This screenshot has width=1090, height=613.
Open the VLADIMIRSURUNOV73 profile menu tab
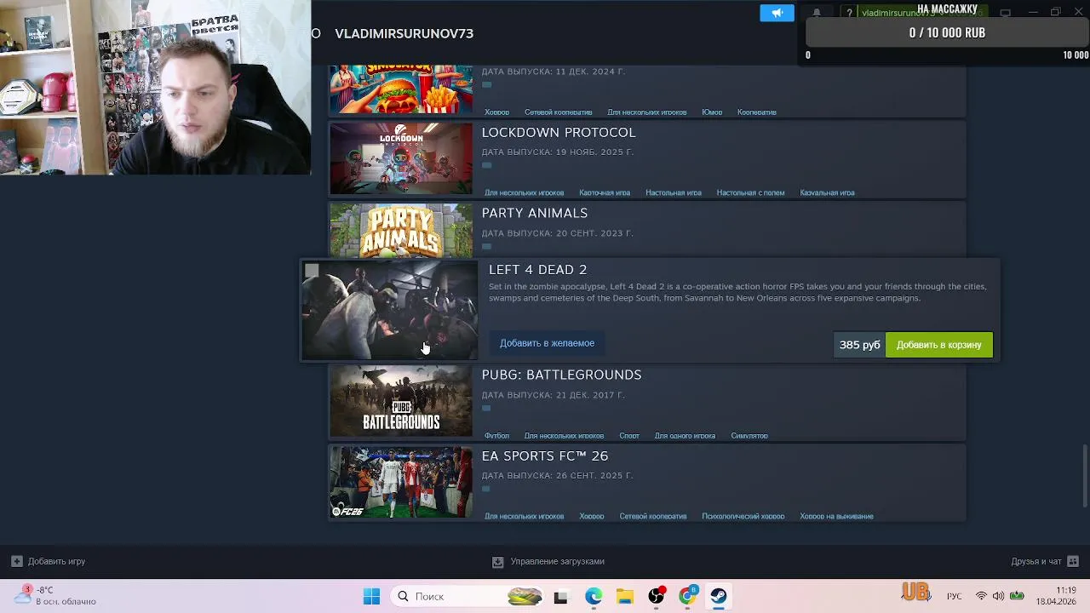404,33
